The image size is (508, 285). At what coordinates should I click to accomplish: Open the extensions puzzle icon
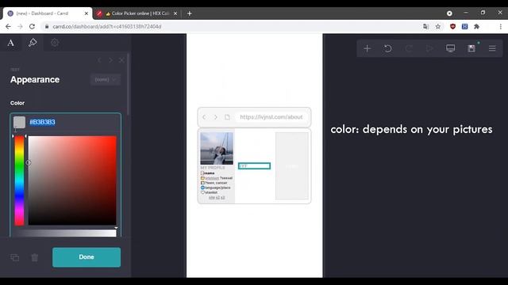tap(476, 26)
